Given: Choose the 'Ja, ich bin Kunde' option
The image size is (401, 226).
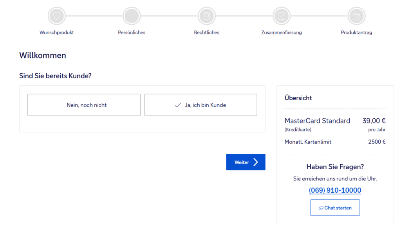Looking at the screenshot, I should click(205, 105).
